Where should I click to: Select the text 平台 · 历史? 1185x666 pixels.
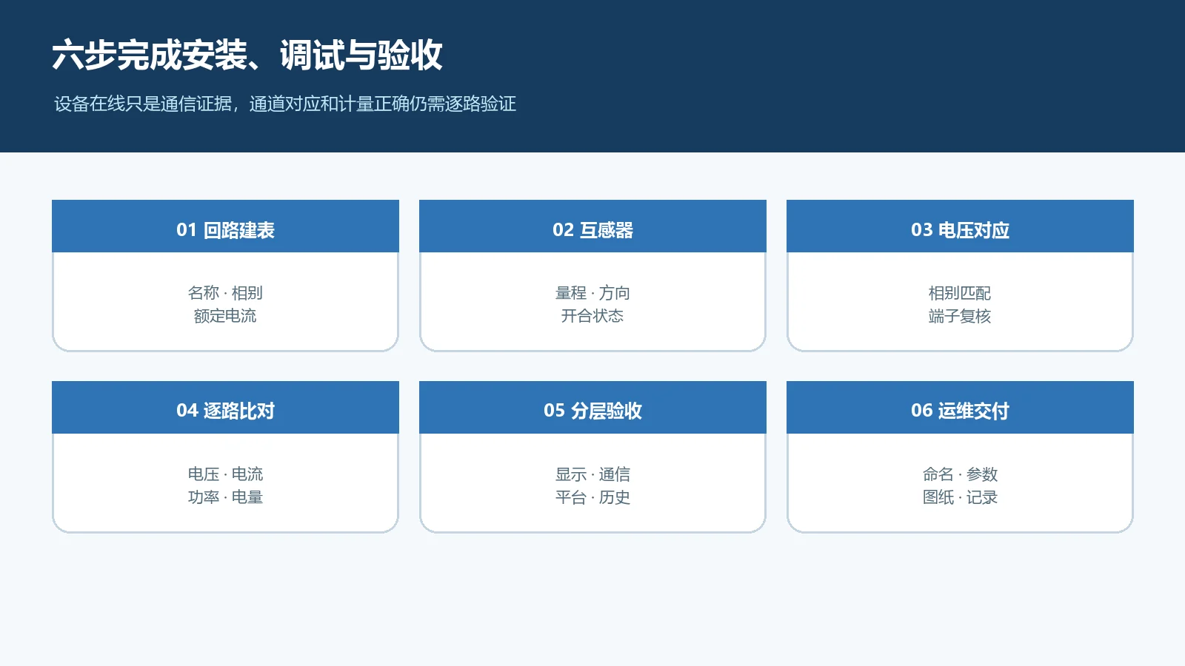click(x=592, y=497)
